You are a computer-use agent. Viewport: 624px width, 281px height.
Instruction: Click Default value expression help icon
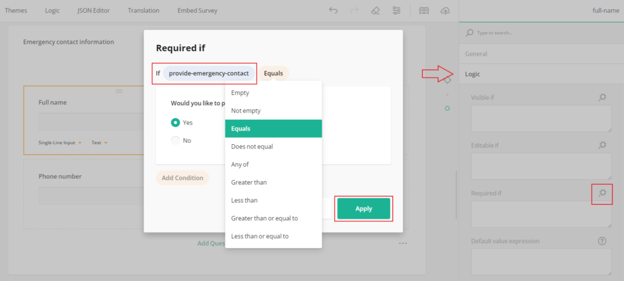click(602, 241)
